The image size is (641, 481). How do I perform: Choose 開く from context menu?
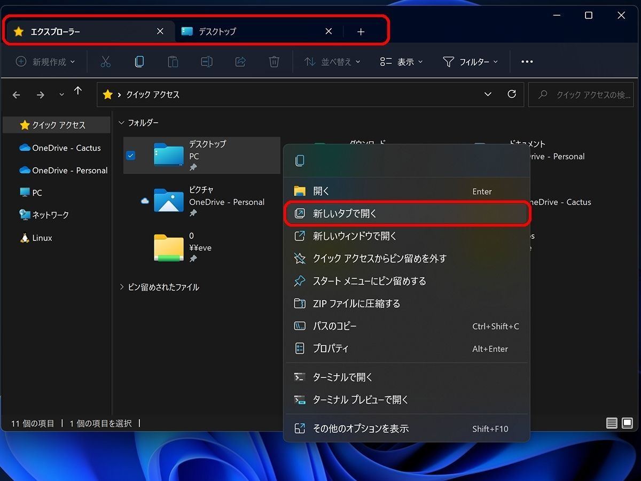(x=407, y=191)
